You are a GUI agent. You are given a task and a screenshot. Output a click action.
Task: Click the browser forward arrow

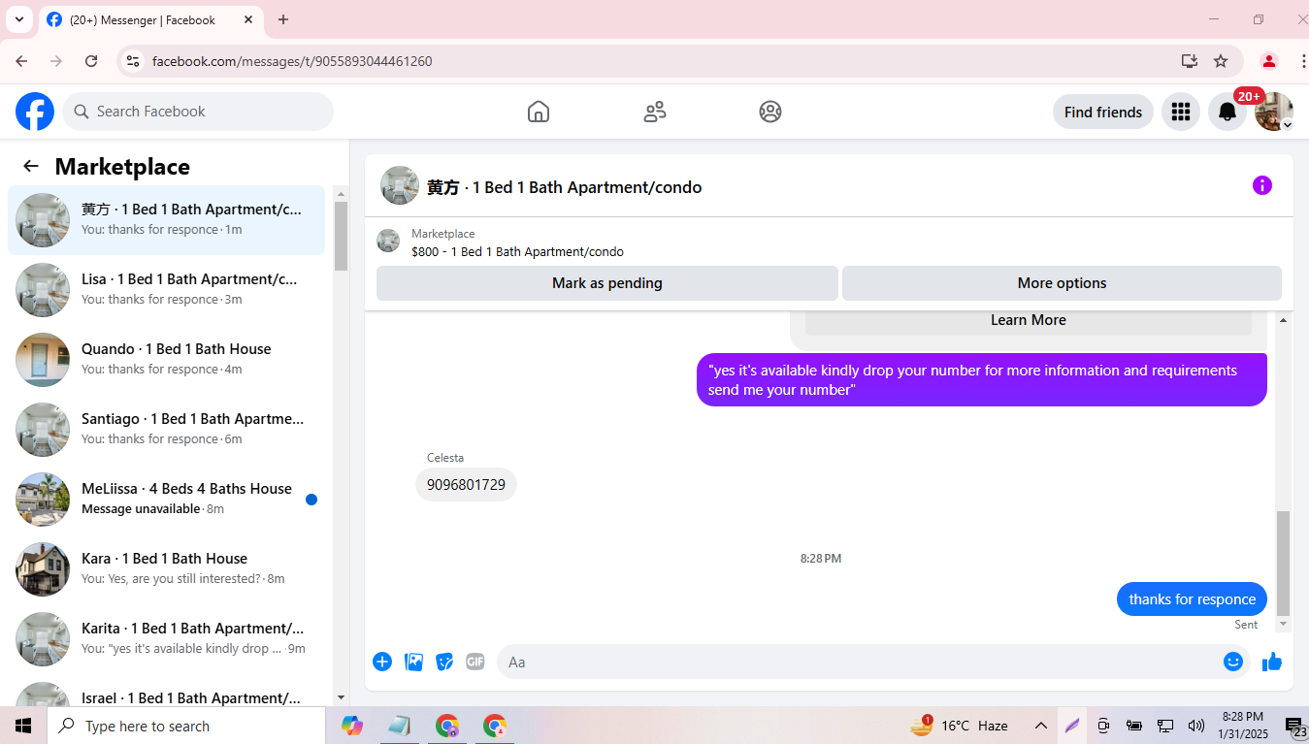click(x=56, y=61)
